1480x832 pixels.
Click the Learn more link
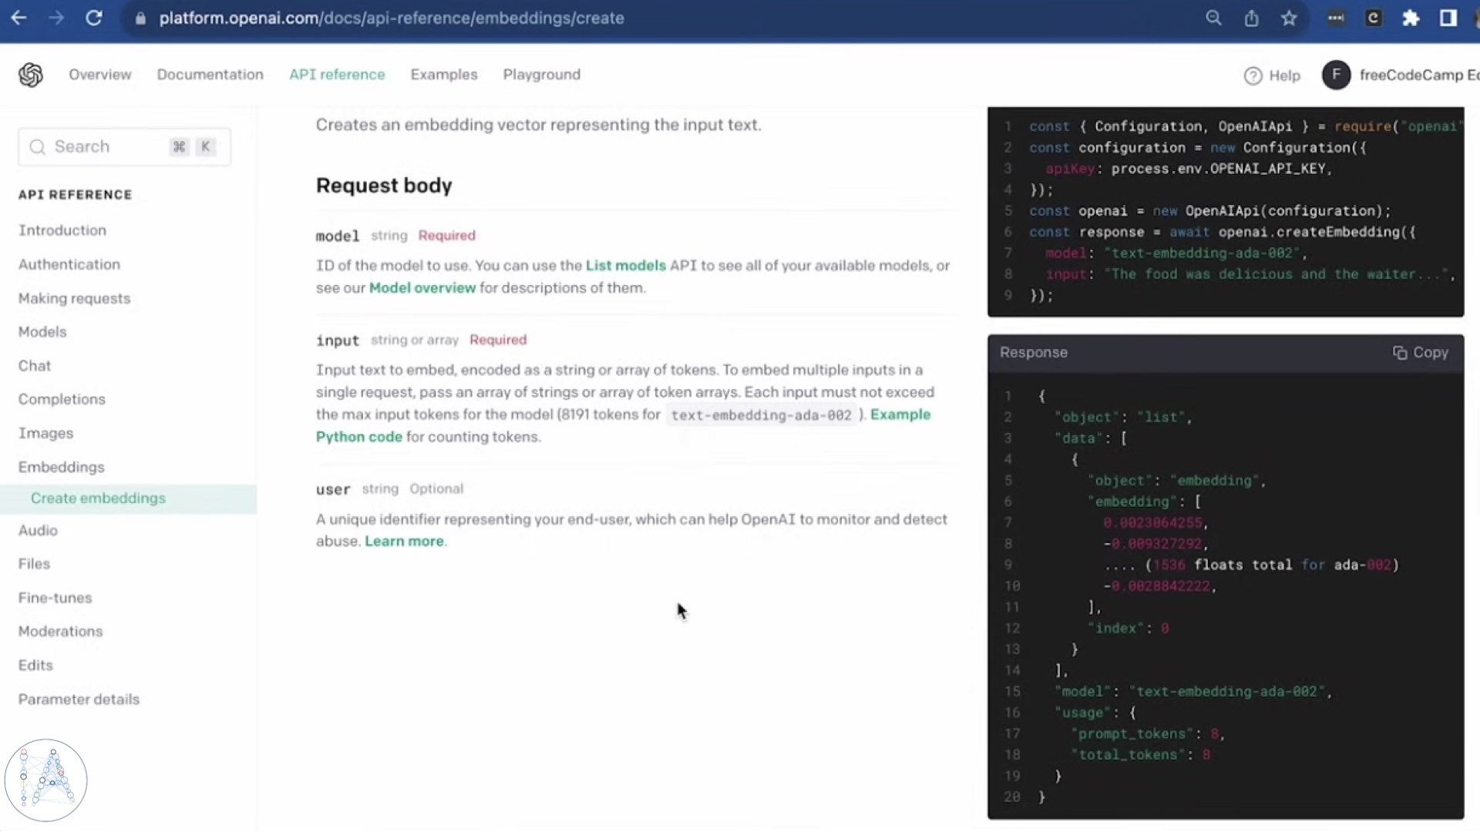(404, 541)
